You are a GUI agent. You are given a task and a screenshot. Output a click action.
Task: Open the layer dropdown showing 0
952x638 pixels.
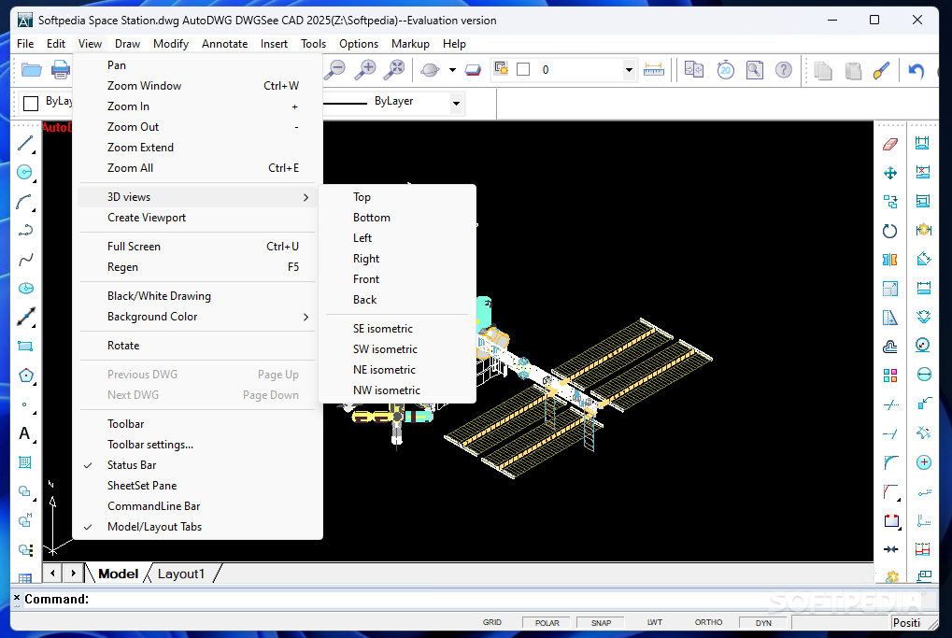coord(629,70)
